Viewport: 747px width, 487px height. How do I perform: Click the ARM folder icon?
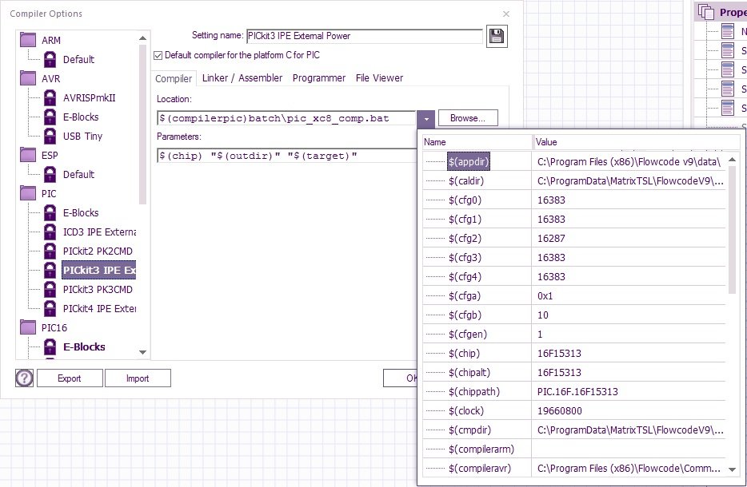29,40
